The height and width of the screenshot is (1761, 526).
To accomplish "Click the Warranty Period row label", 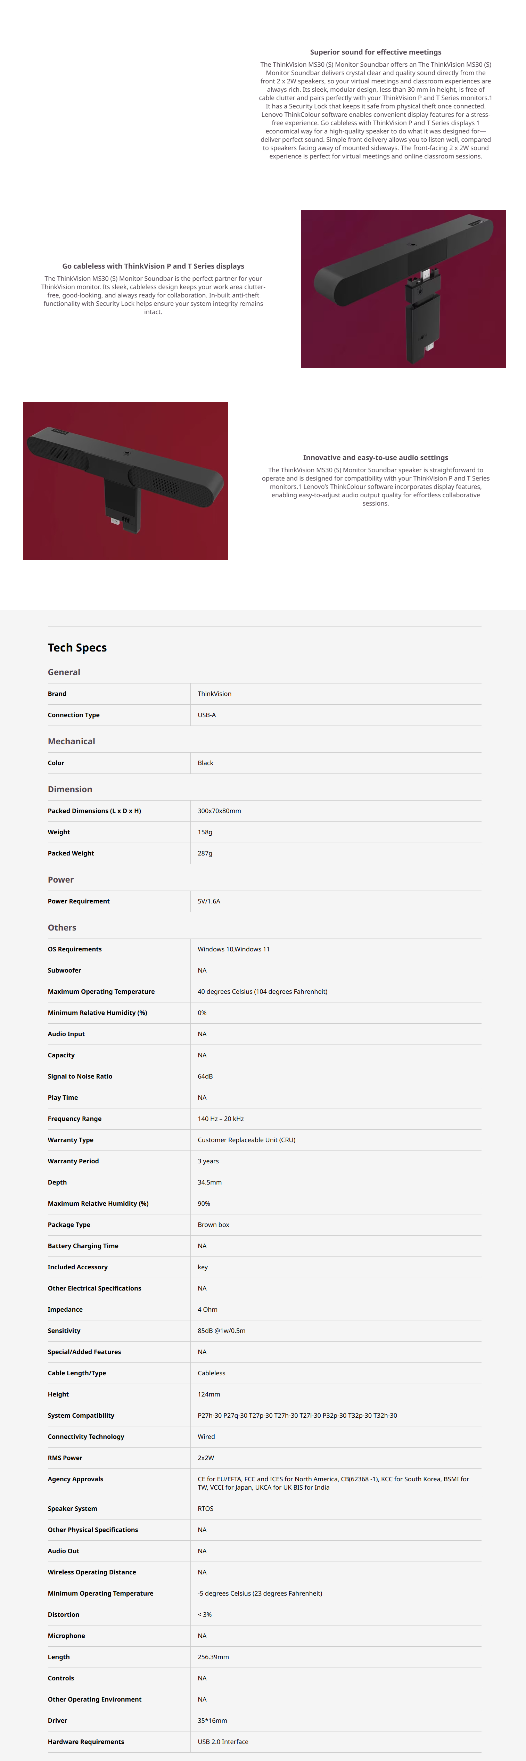I will tap(73, 1161).
